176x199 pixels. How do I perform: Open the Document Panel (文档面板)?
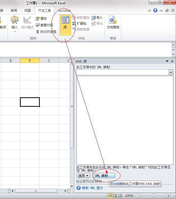click(x=113, y=22)
